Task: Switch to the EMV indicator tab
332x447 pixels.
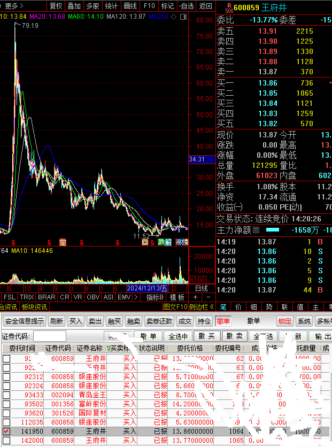Action: (124, 297)
